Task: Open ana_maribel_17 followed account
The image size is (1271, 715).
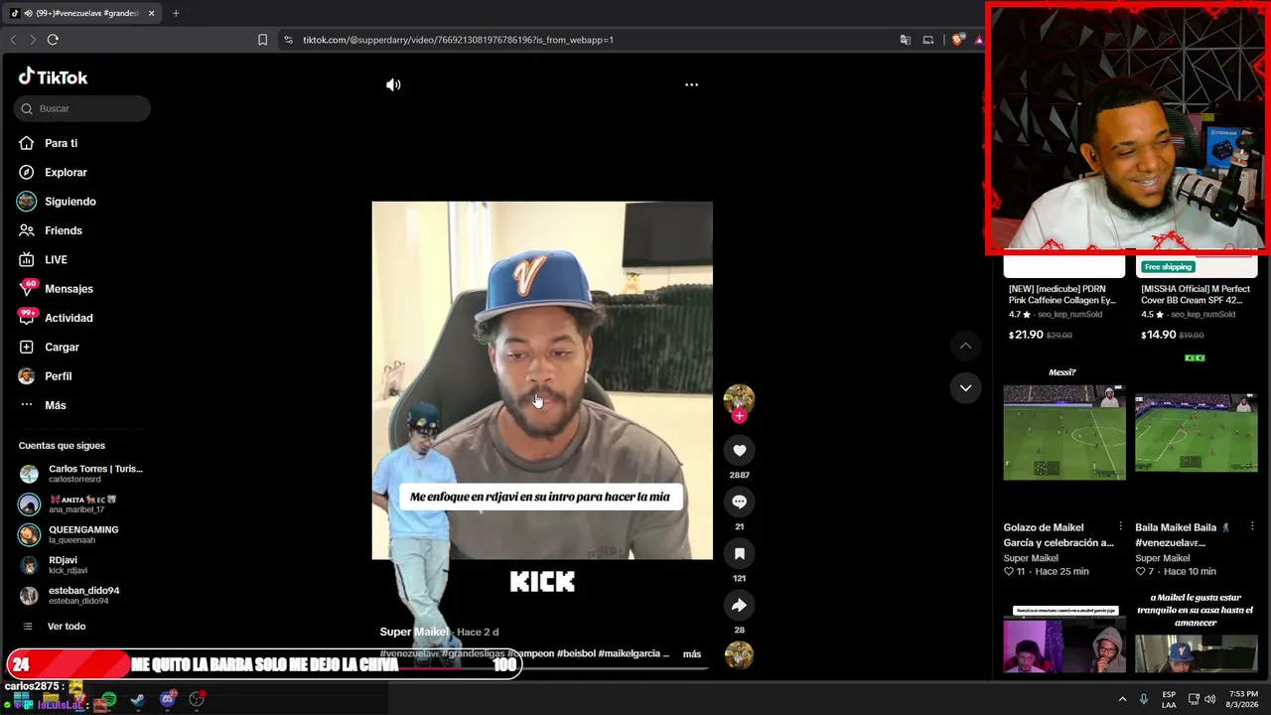Action: tap(82, 504)
